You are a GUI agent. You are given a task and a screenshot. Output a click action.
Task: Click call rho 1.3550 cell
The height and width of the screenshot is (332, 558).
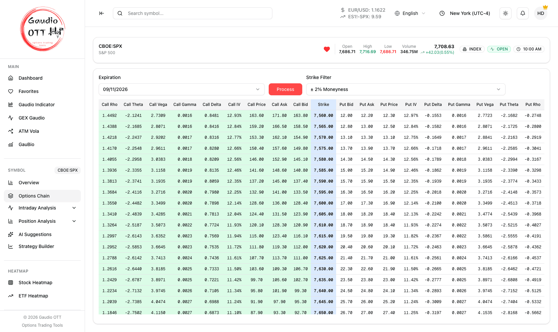[x=110, y=203]
